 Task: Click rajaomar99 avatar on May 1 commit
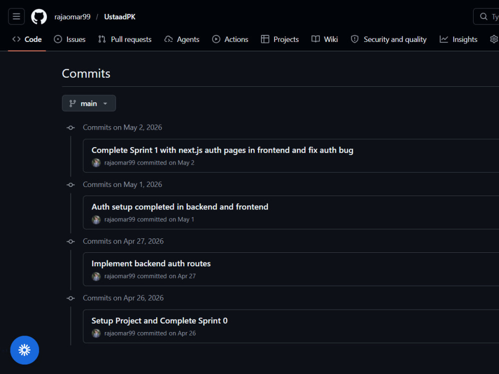pos(96,220)
